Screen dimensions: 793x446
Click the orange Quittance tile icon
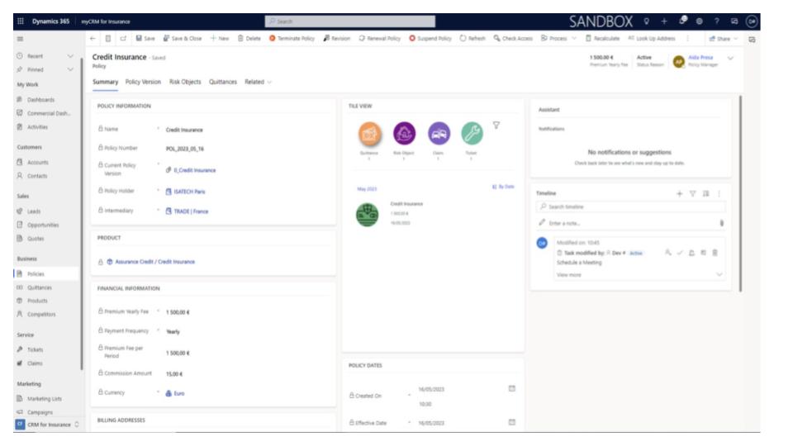point(370,134)
